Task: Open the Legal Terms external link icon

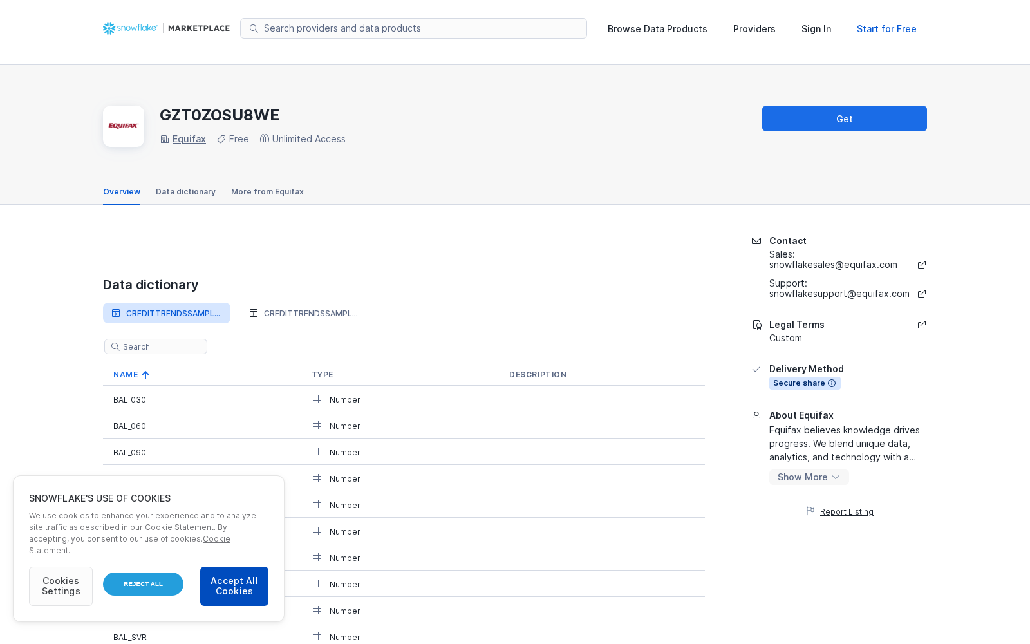Action: click(922, 325)
